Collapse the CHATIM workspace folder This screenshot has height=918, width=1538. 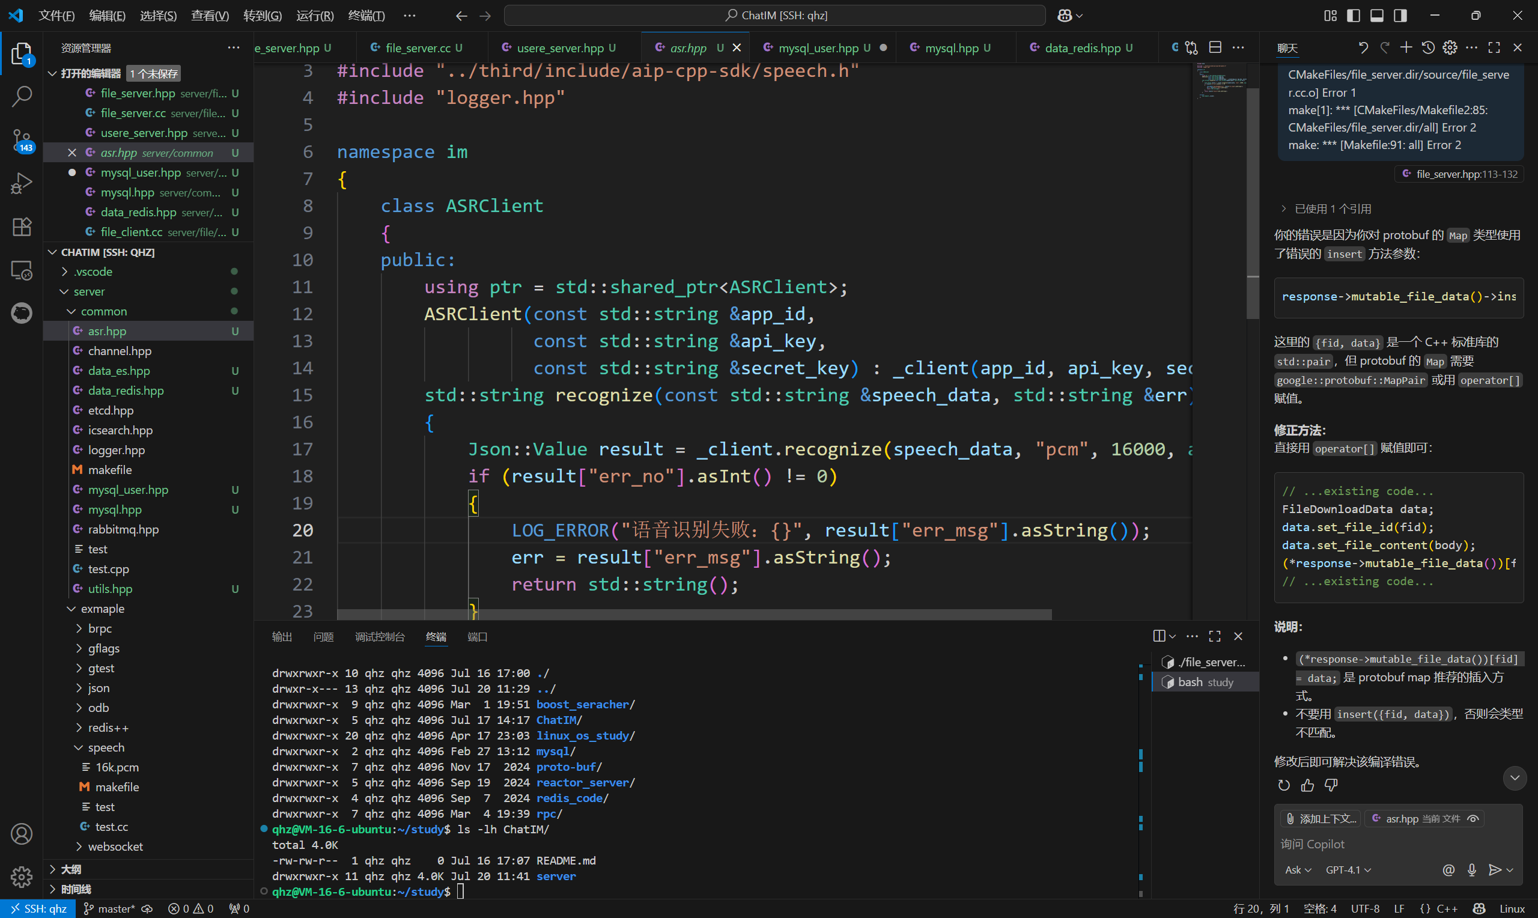pos(52,252)
